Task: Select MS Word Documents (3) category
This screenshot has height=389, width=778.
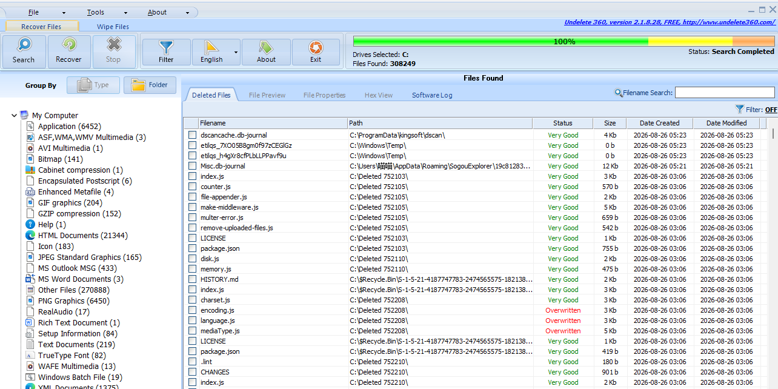Action: coord(81,279)
